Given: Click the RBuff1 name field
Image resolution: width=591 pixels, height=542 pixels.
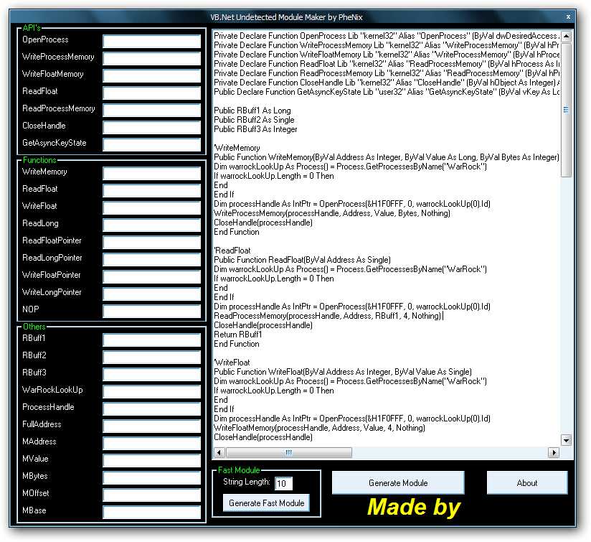Looking at the screenshot, I should [151, 340].
